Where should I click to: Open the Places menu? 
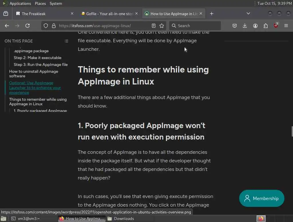click(x=40, y=3)
